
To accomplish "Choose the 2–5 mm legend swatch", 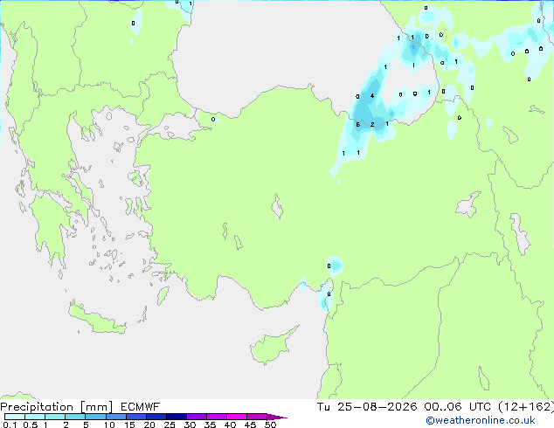I will 75,417.
